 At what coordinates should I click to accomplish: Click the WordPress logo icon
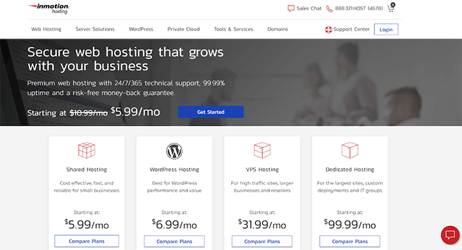point(174,150)
